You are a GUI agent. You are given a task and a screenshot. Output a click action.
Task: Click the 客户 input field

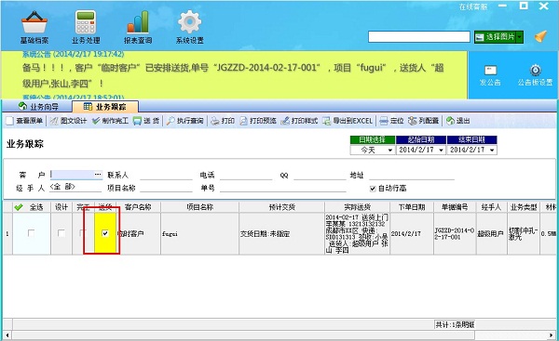point(72,175)
